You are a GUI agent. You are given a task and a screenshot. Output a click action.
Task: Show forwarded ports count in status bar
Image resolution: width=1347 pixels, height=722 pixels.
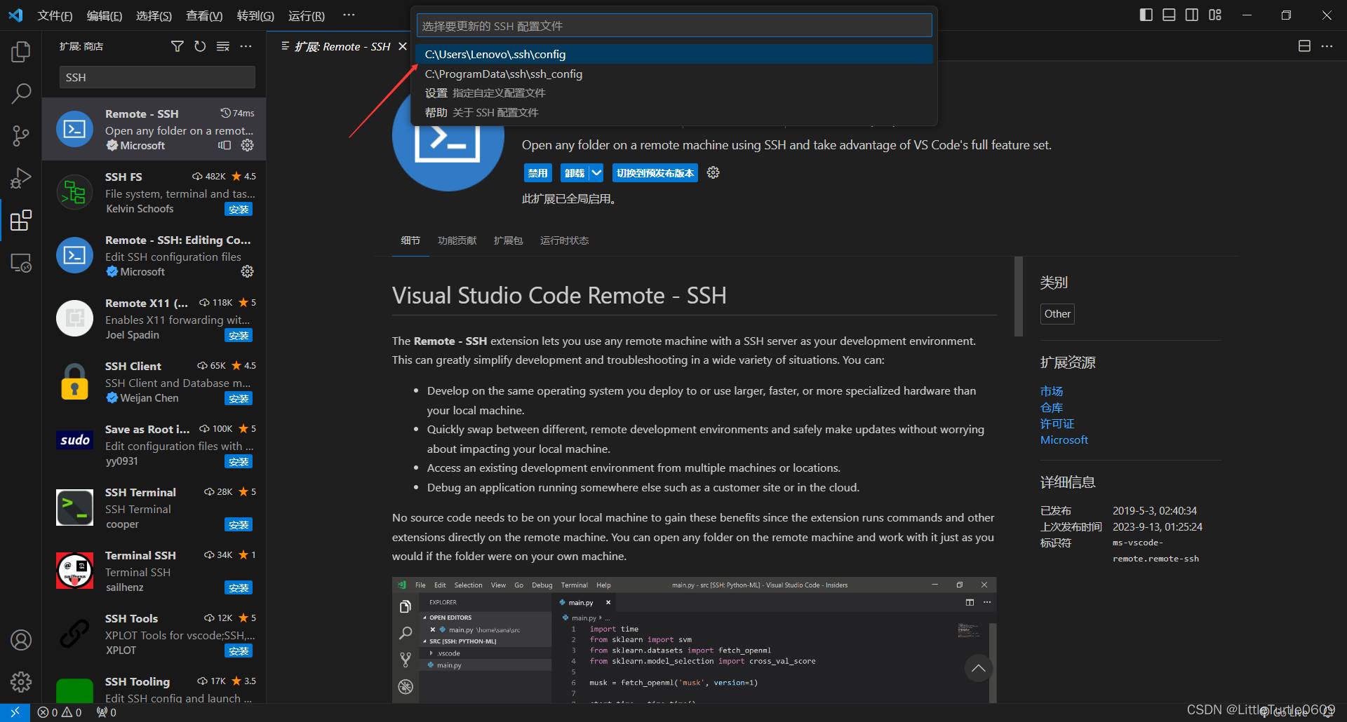(107, 712)
